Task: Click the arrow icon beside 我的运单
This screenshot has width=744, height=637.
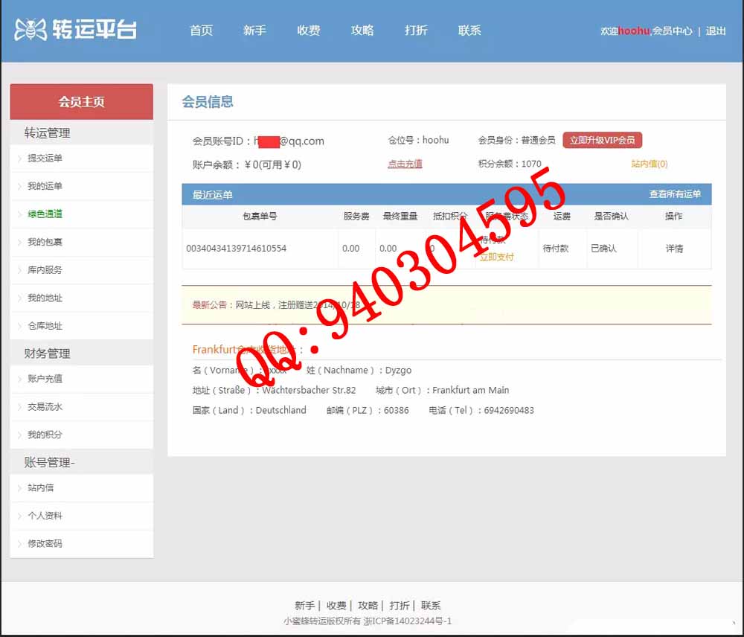Action: point(19,186)
